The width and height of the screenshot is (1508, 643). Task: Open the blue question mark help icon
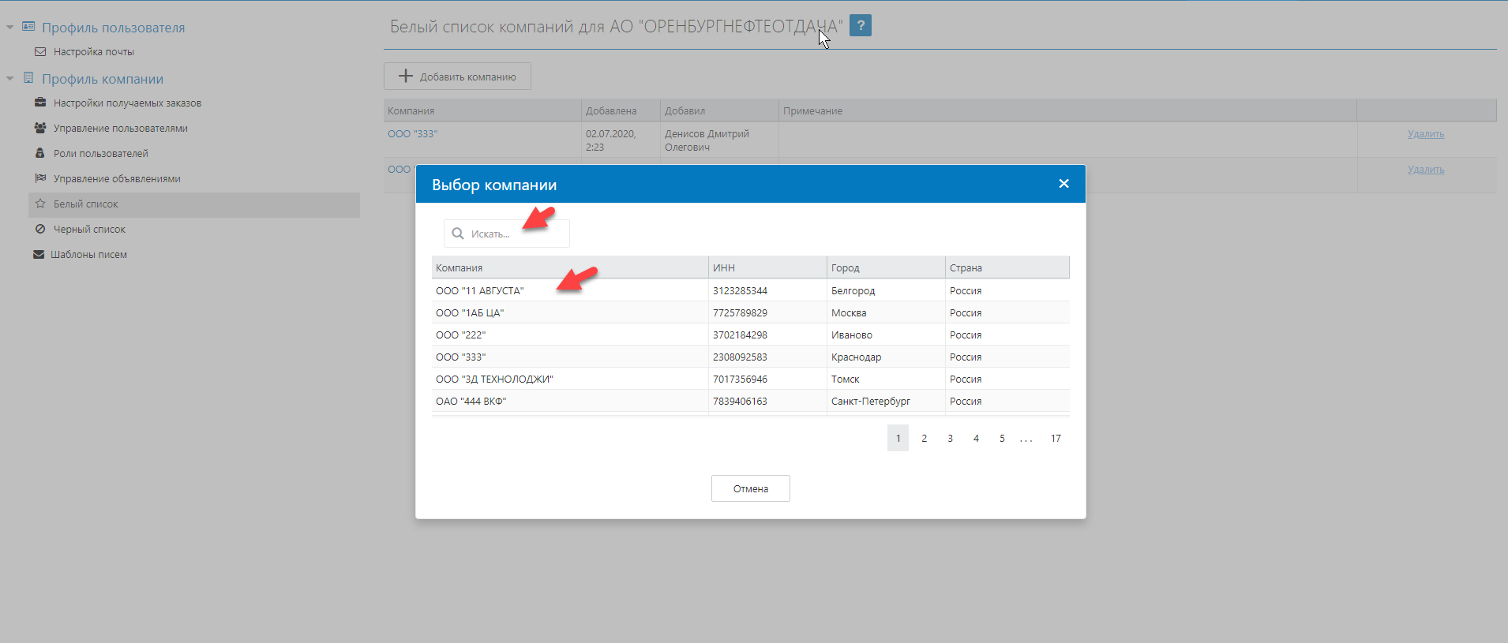[861, 25]
